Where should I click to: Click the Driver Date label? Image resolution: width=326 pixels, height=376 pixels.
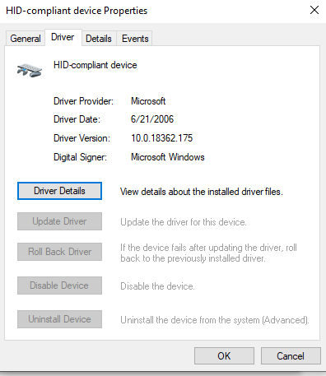(x=77, y=119)
